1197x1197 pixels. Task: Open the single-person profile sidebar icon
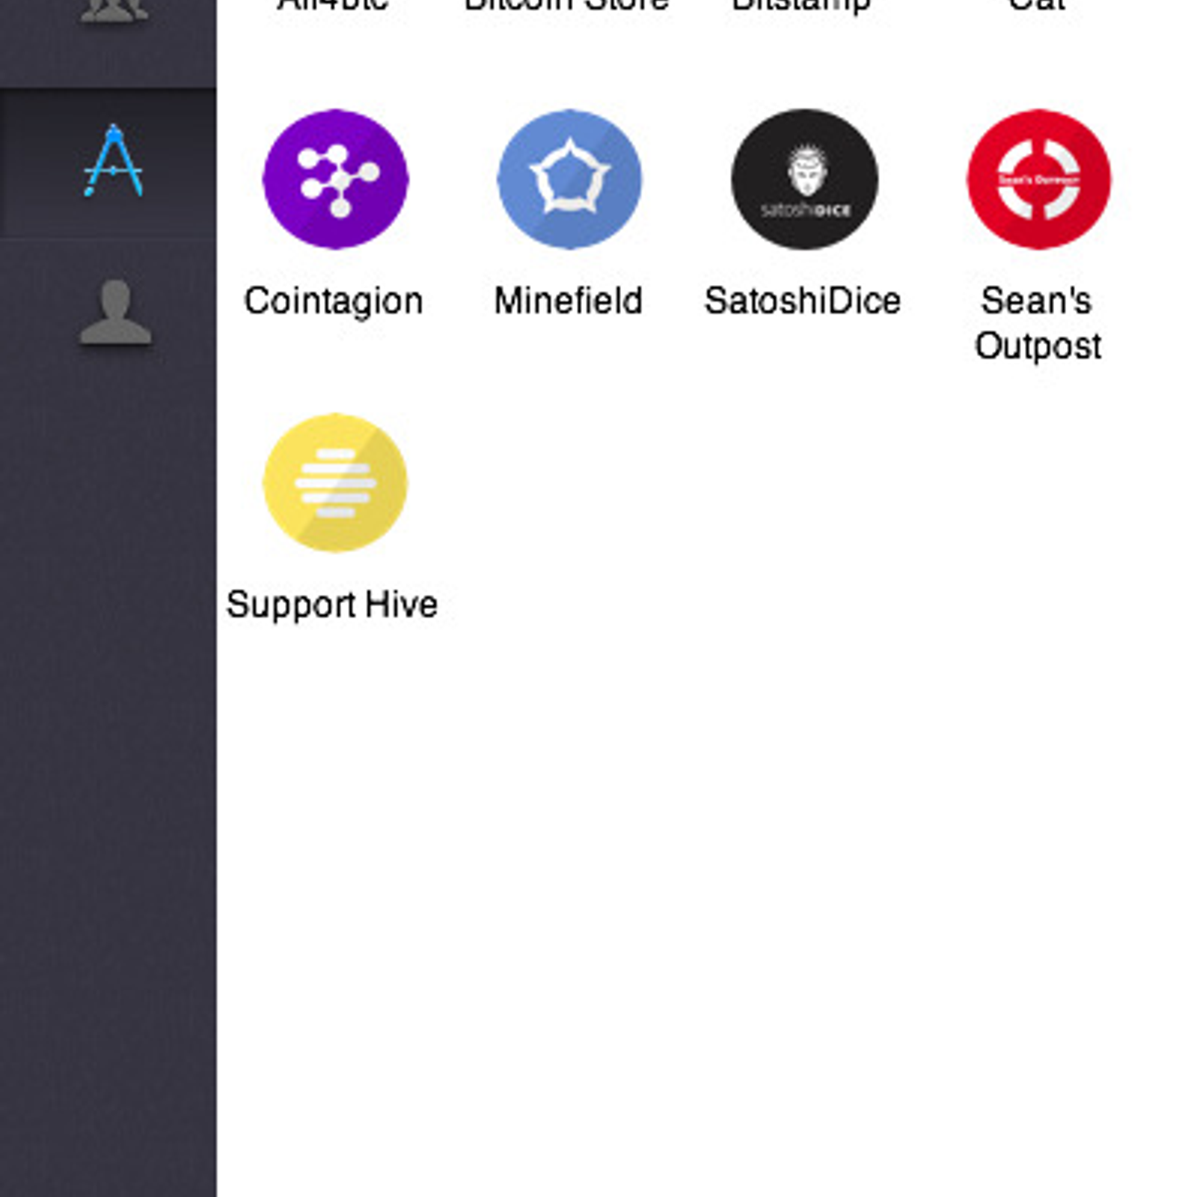pos(115,312)
